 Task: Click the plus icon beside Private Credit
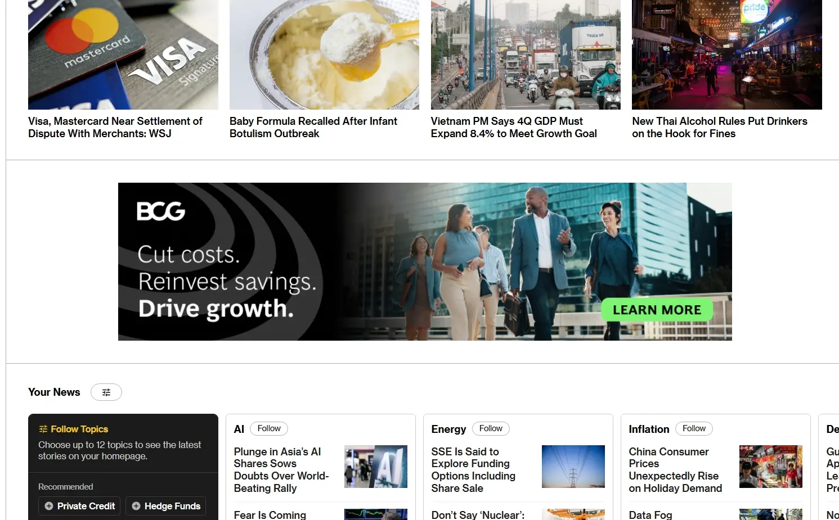pyautogui.click(x=50, y=506)
